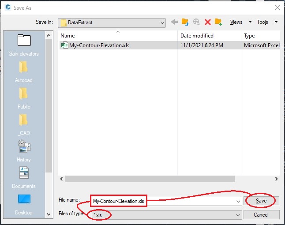Image resolution: width=285 pixels, height=225 pixels.
Task: Open the Tools dropdown arrow
Action: coord(276,22)
